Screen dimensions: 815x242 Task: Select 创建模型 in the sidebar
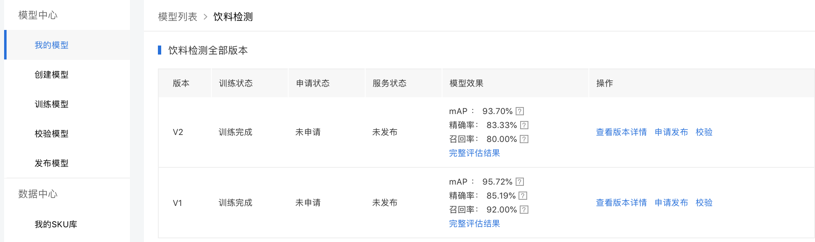click(x=51, y=75)
